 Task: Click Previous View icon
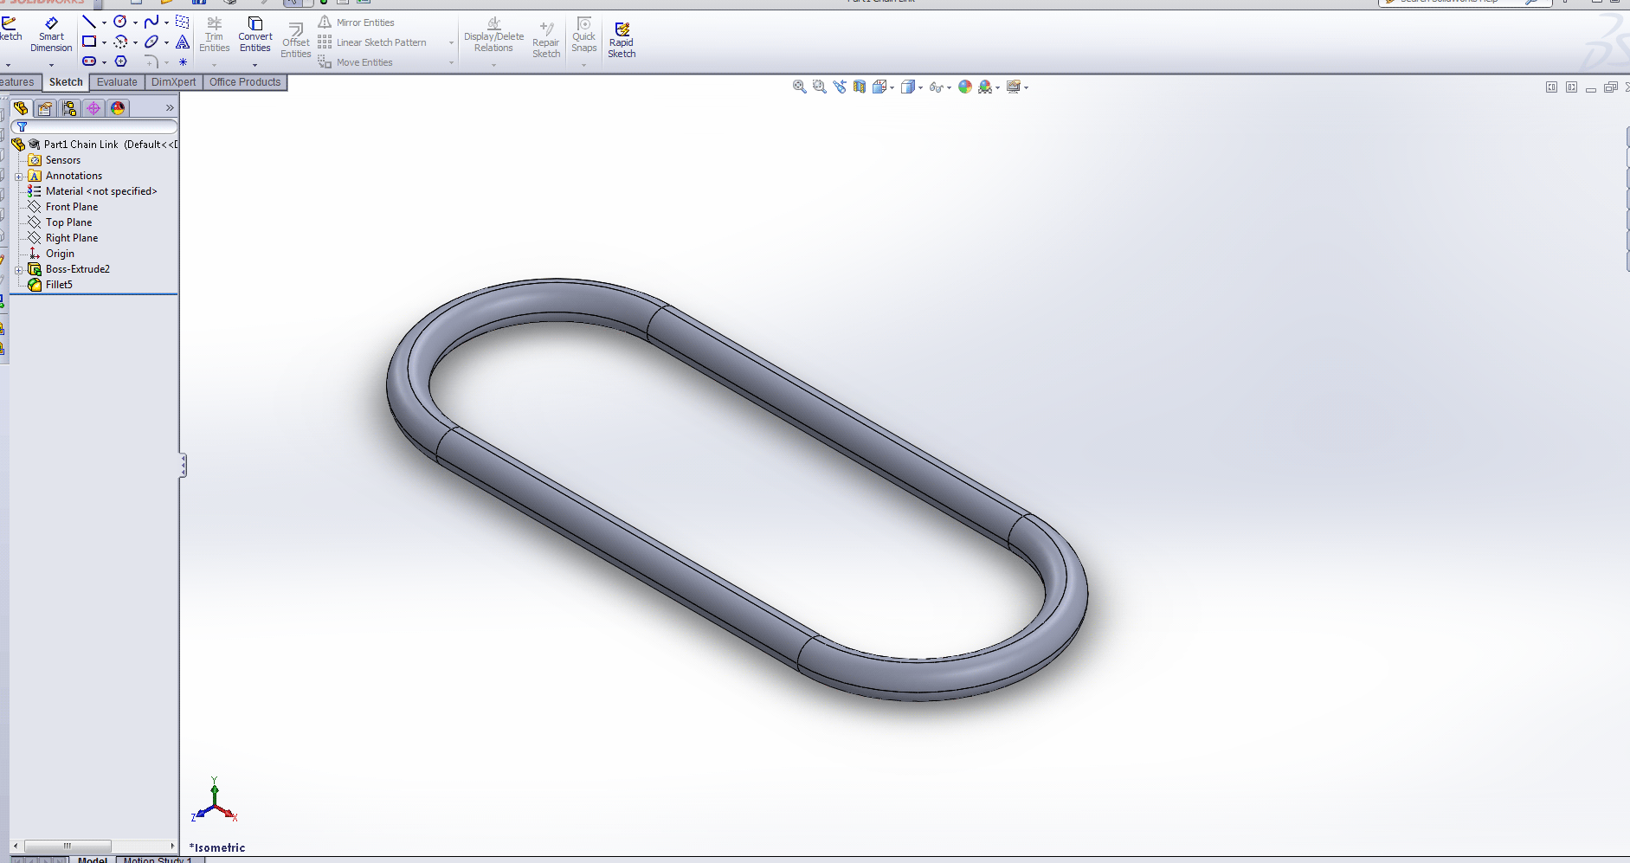point(840,87)
